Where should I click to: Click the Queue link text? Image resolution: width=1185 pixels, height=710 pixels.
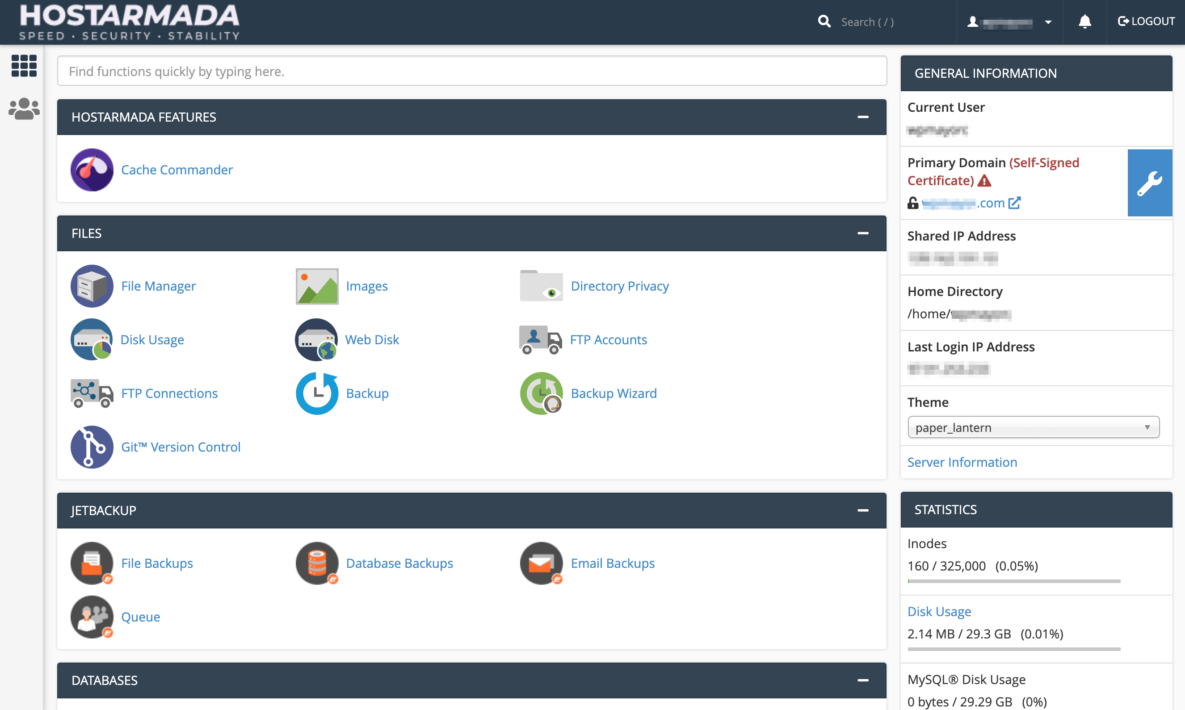pos(141,617)
